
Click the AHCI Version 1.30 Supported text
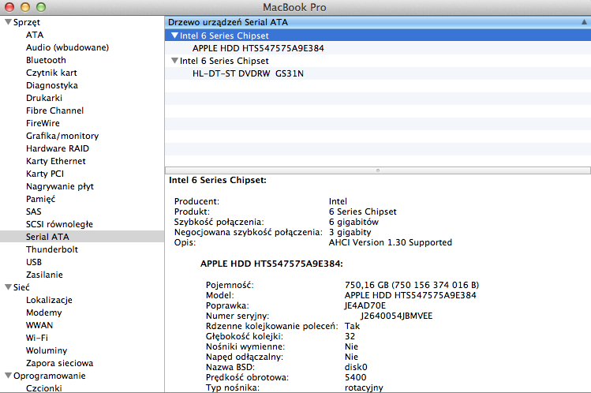[x=390, y=242]
